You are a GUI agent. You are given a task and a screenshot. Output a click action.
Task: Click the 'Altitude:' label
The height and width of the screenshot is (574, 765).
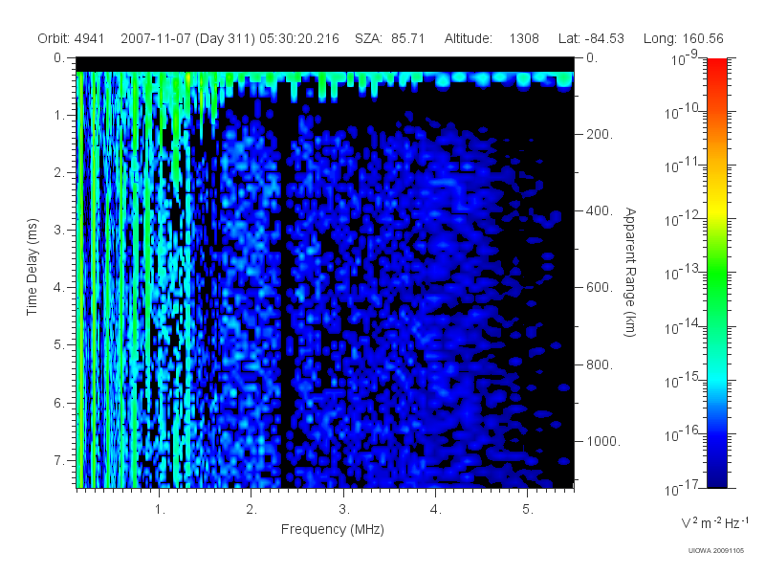[469, 38]
